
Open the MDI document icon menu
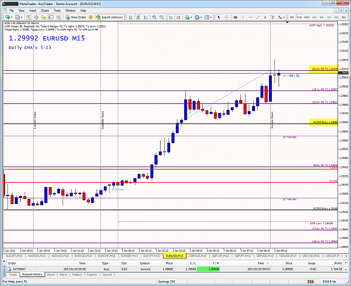click(5, 11)
